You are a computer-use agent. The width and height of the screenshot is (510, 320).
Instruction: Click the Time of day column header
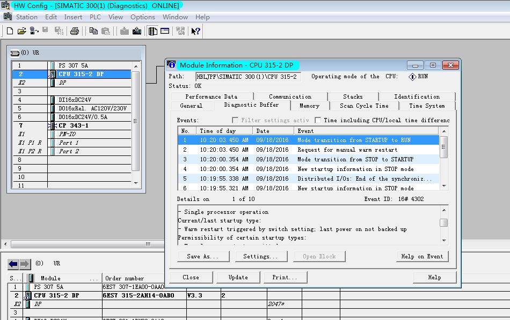click(224, 131)
